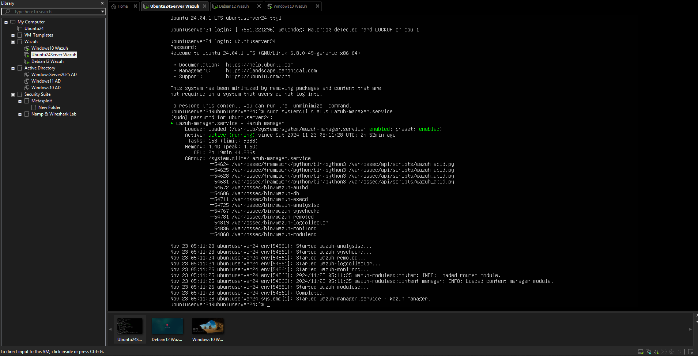Open the message log note icon
698x356 pixels.
pos(691,352)
